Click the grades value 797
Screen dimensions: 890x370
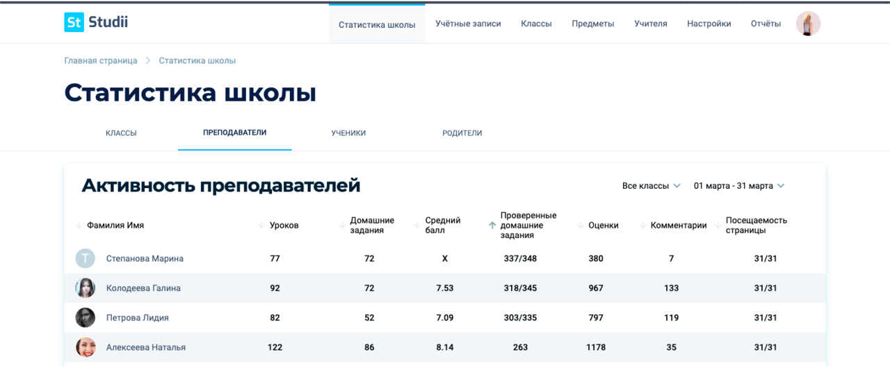(596, 318)
